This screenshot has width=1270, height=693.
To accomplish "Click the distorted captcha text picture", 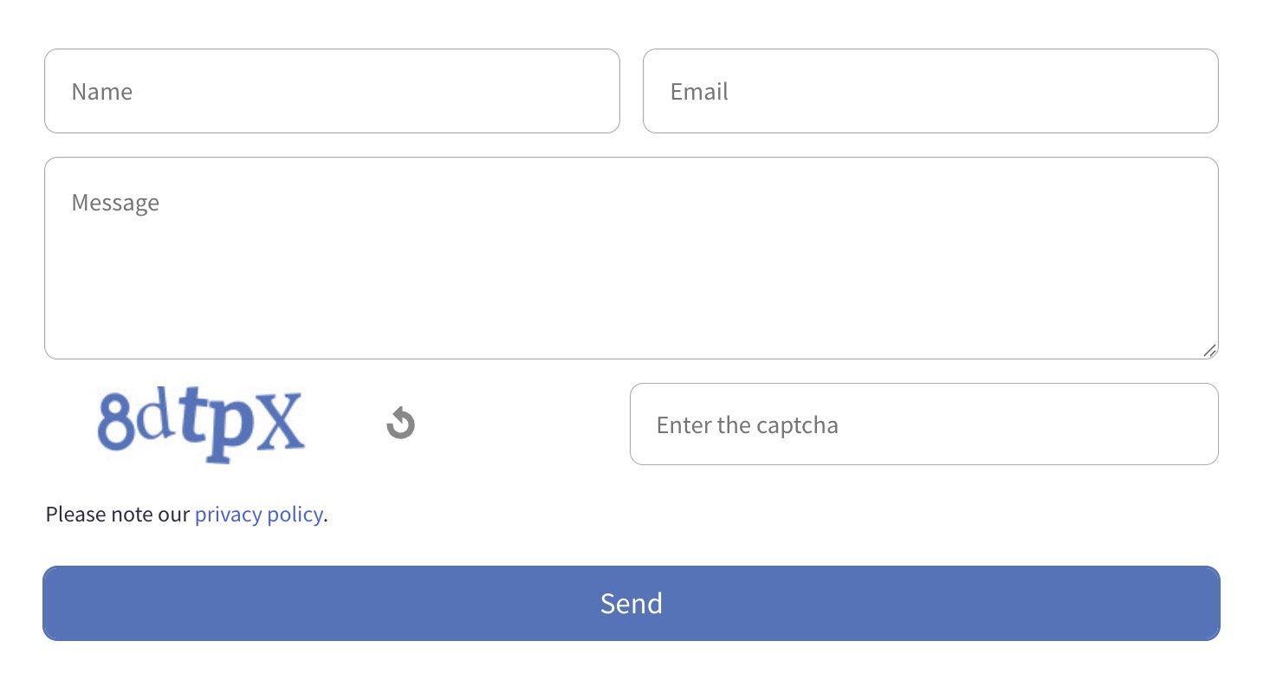I will tap(200, 424).
